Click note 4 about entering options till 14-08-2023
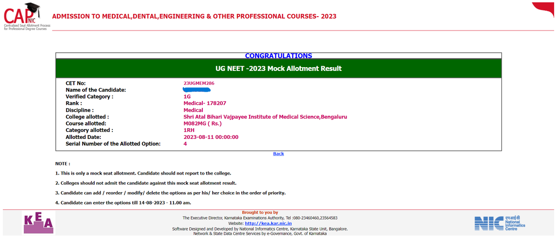 123,203
